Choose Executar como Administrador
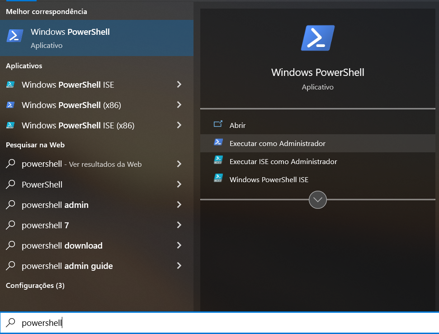Viewport: 439px width, 334px height. coord(318,143)
